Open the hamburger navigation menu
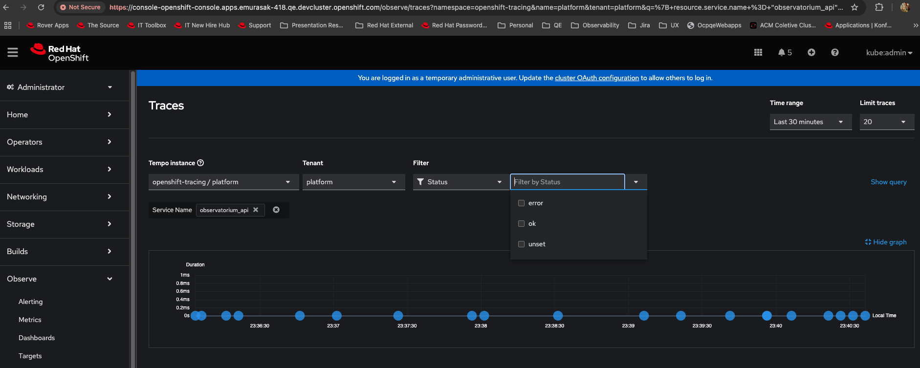The image size is (920, 368). 13,52
